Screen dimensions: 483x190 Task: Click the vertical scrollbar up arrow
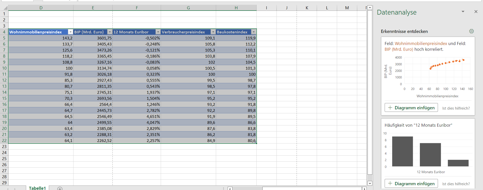pyautogui.click(x=370, y=8)
